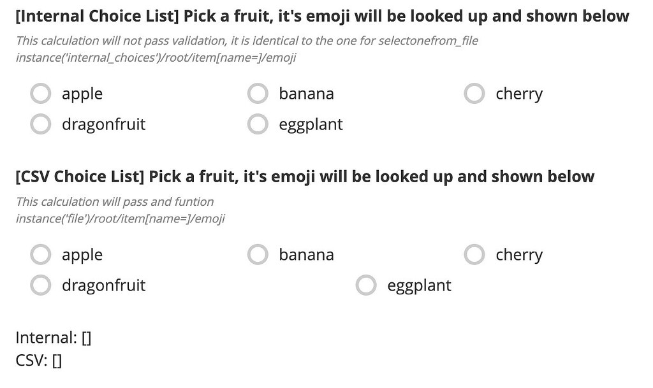The width and height of the screenshot is (653, 388).
Task: Select eggplant radio in Internal Choice List
Action: (258, 124)
